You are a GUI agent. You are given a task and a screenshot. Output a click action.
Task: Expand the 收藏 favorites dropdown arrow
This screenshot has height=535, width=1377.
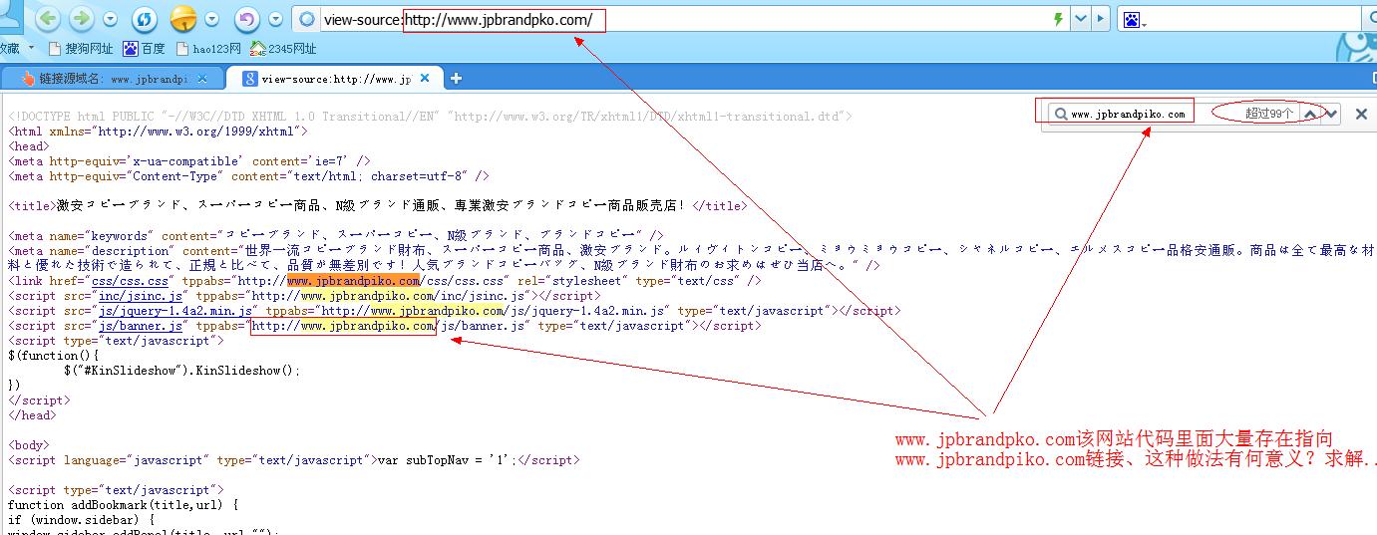coord(31,47)
